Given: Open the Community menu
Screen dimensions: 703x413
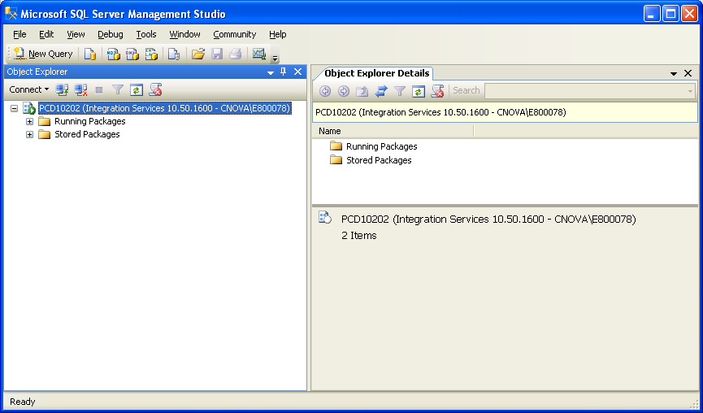Looking at the screenshot, I should 234,34.
